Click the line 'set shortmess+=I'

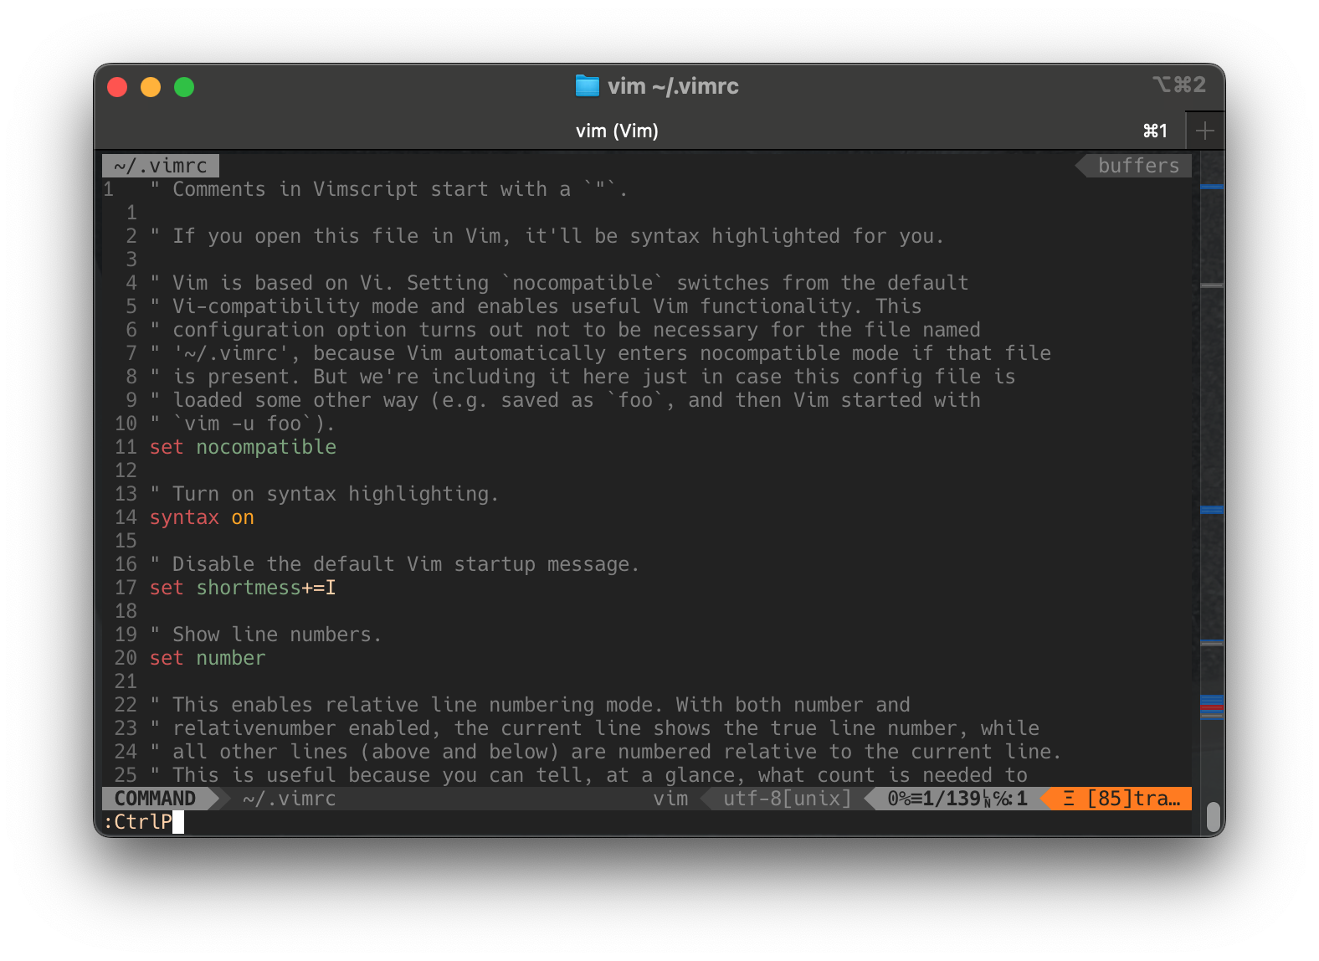[x=243, y=588]
